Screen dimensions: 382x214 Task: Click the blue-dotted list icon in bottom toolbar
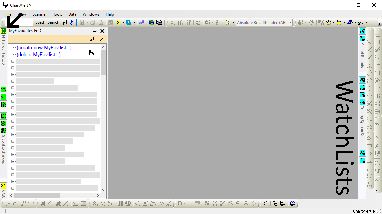[293, 203]
